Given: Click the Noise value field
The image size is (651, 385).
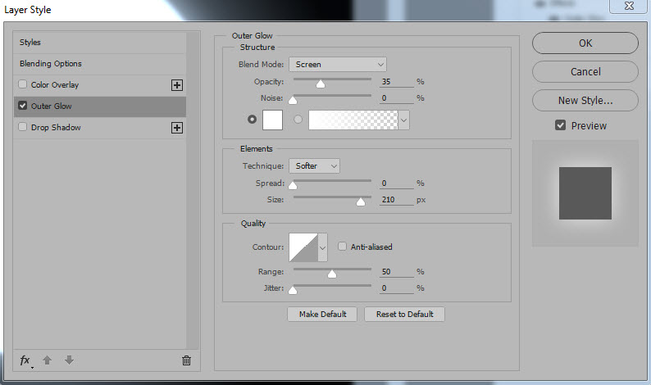Looking at the screenshot, I should pos(397,98).
